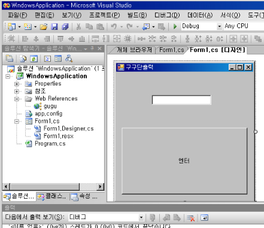Click the Copy toolbar icon
Viewport: 264px width, 228px height.
click(x=89, y=26)
